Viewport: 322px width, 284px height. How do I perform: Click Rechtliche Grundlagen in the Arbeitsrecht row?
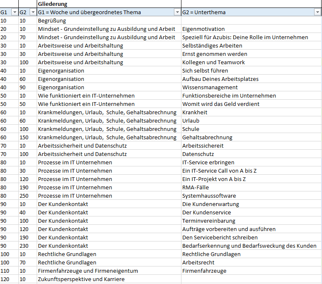click(109, 263)
